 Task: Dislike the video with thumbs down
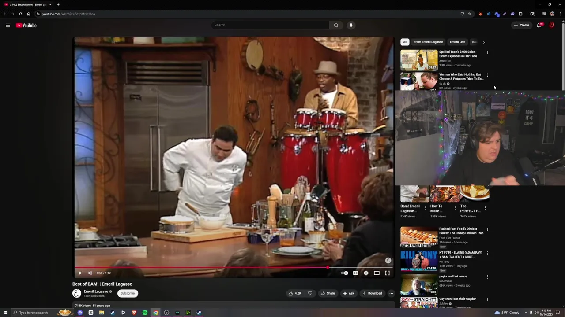(x=310, y=293)
